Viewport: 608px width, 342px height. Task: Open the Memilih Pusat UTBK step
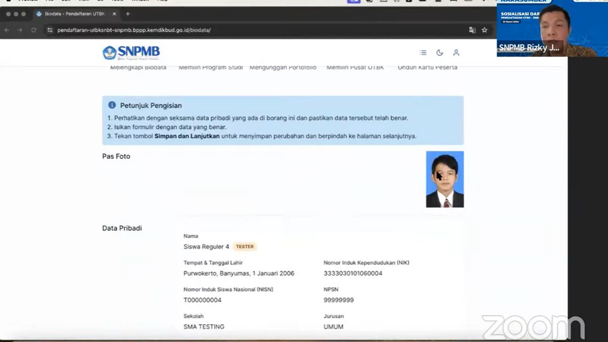[x=355, y=67]
